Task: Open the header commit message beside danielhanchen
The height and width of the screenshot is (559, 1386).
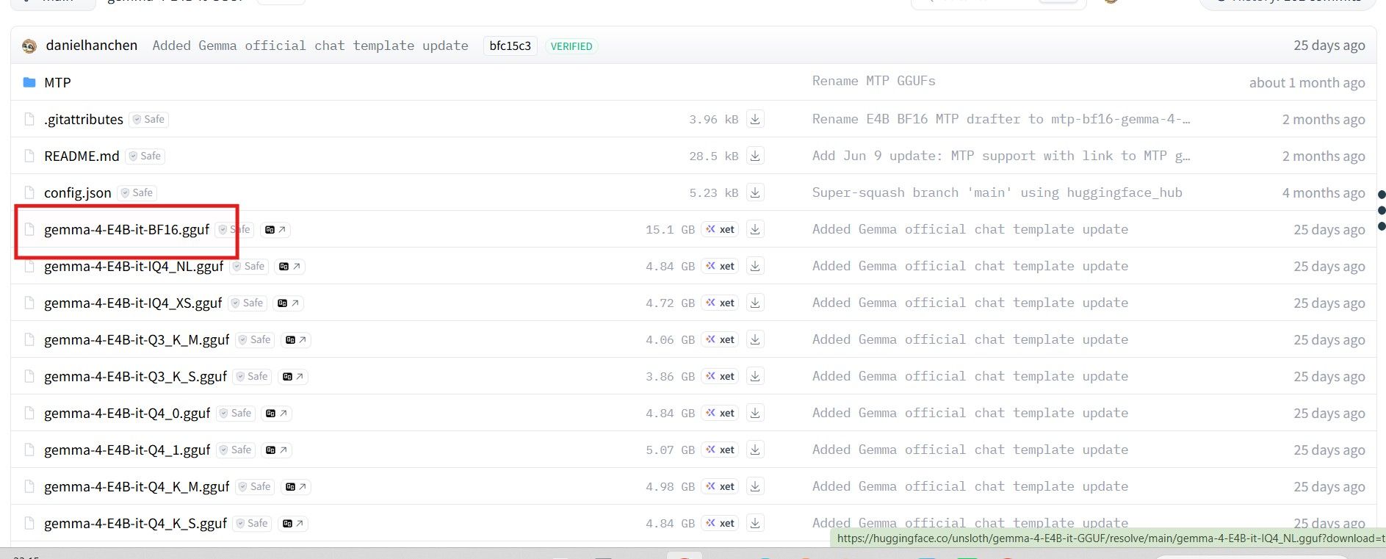Action: pyautogui.click(x=310, y=46)
